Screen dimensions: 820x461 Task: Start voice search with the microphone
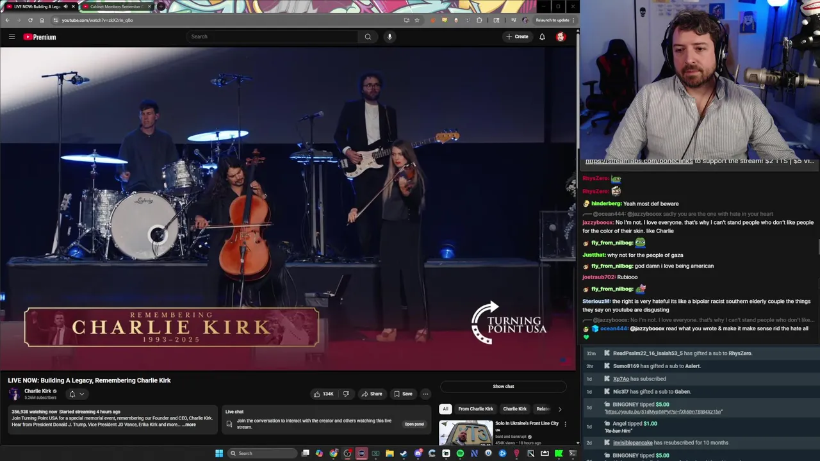(389, 36)
